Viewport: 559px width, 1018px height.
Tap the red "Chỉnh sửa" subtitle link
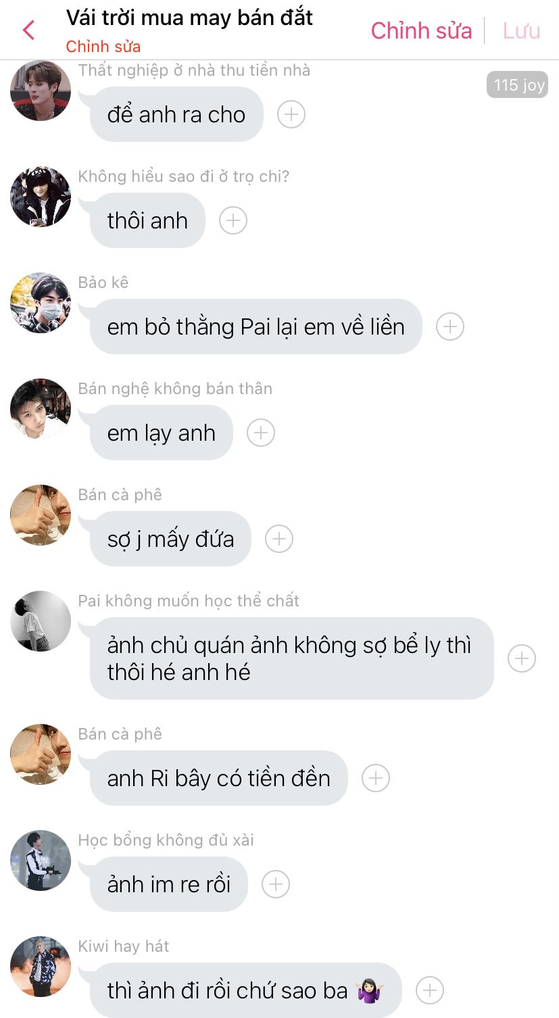pyautogui.click(x=103, y=47)
